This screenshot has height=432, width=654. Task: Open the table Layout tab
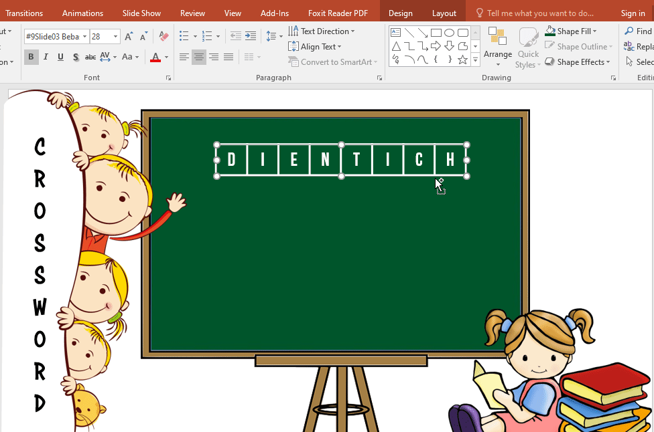444,13
